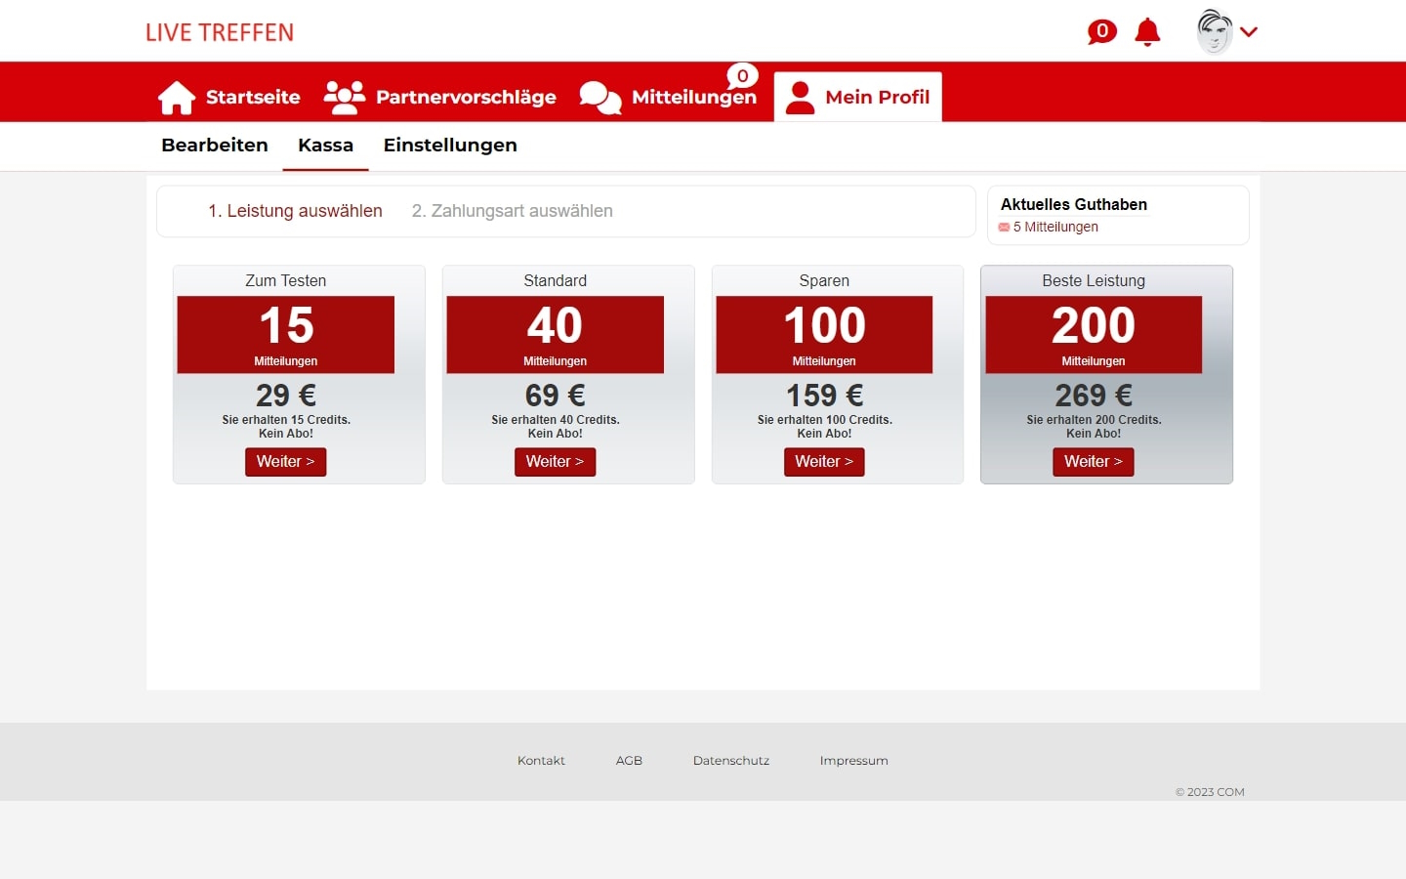Click the home icon beside Startseite

click(x=176, y=96)
